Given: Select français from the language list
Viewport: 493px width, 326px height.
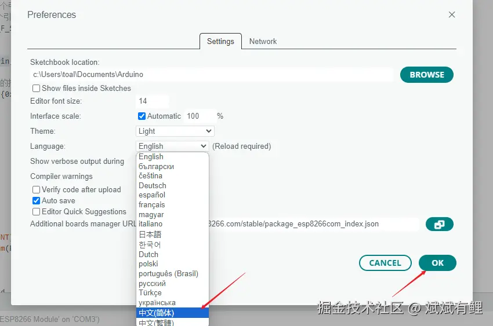Looking at the screenshot, I should [x=173, y=205].
